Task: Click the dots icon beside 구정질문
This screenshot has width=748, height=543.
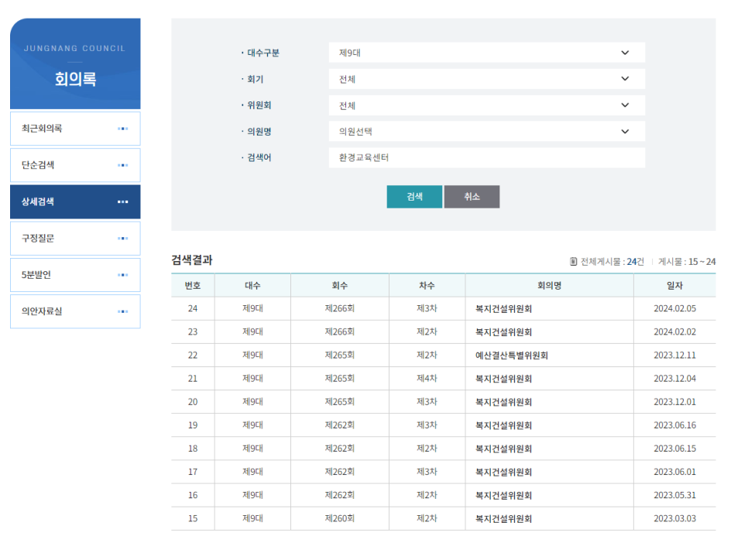Action: pos(122,238)
